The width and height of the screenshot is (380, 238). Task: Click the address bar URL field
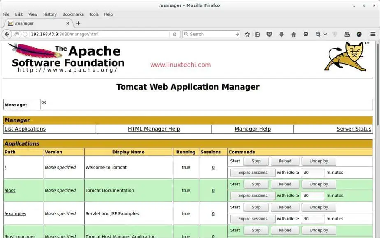pos(100,34)
